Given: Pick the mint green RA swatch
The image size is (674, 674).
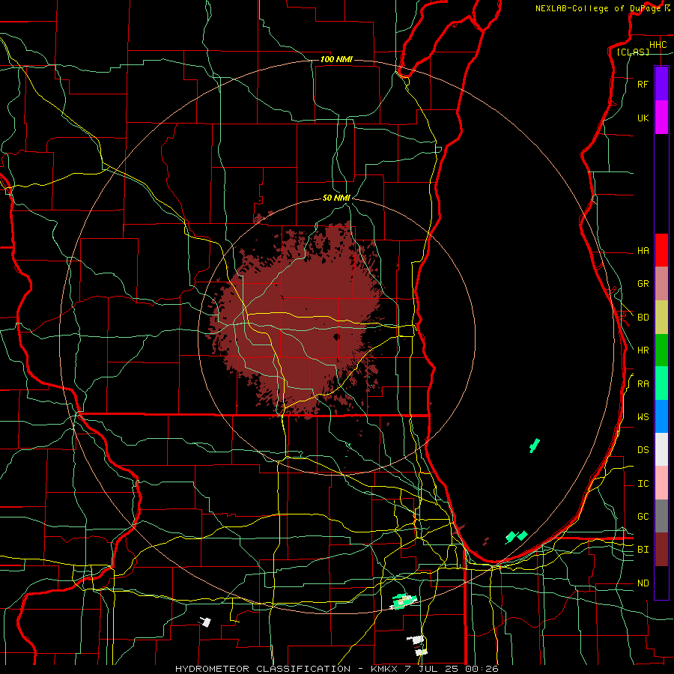Looking at the screenshot, I should (661, 383).
